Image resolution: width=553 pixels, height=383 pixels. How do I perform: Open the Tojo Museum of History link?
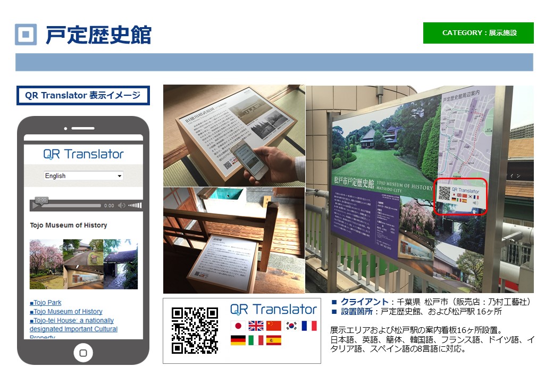[x=66, y=311]
